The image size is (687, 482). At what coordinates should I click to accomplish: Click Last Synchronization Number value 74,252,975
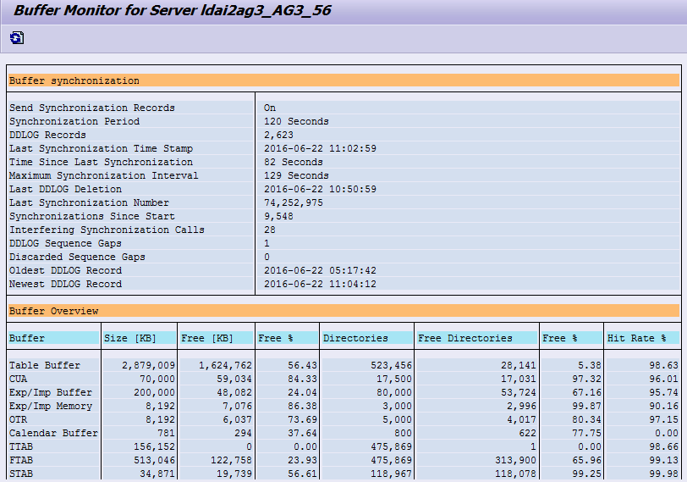pos(293,203)
